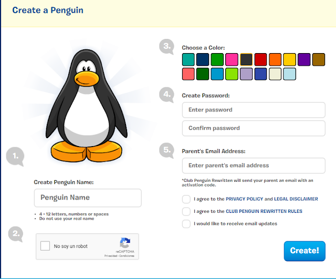The width and height of the screenshot is (336, 279).
Task: Select the red penguin color
Action: click(260, 59)
